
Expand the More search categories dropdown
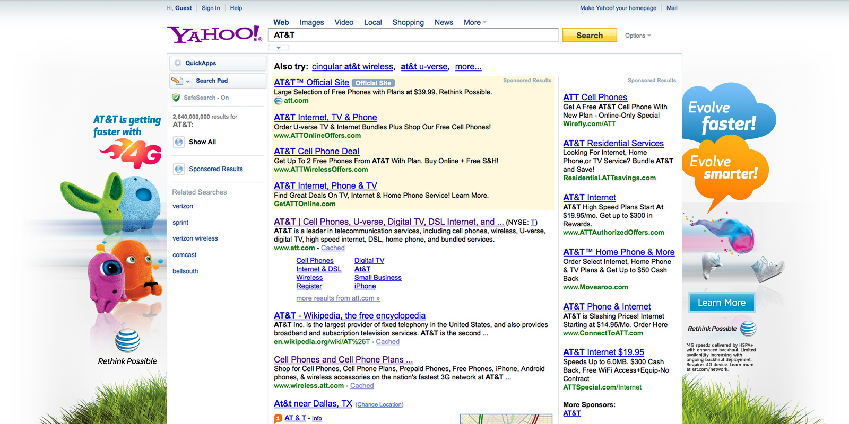[x=475, y=22]
